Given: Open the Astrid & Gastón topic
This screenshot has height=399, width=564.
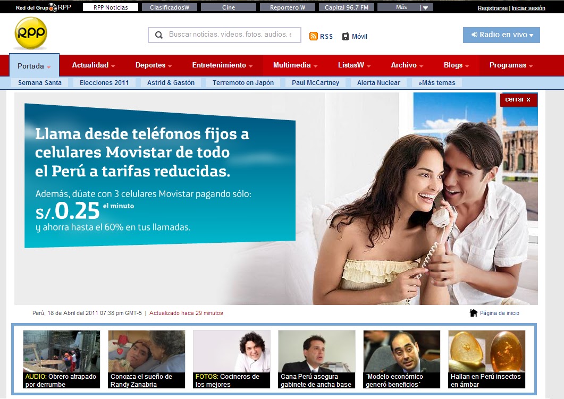Looking at the screenshot, I should (171, 83).
